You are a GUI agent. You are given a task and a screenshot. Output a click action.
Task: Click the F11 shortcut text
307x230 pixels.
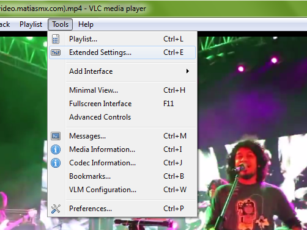169,104
